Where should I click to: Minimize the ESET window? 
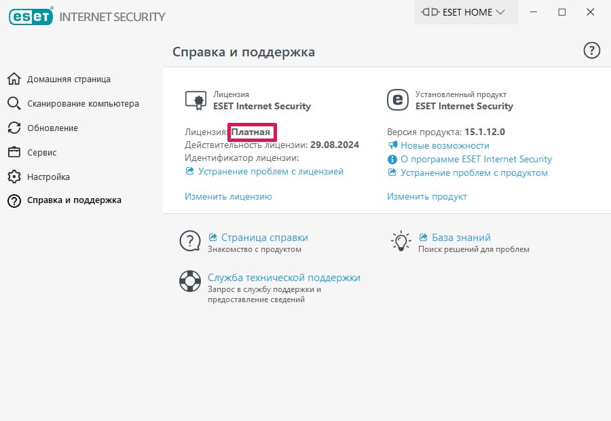coord(534,12)
